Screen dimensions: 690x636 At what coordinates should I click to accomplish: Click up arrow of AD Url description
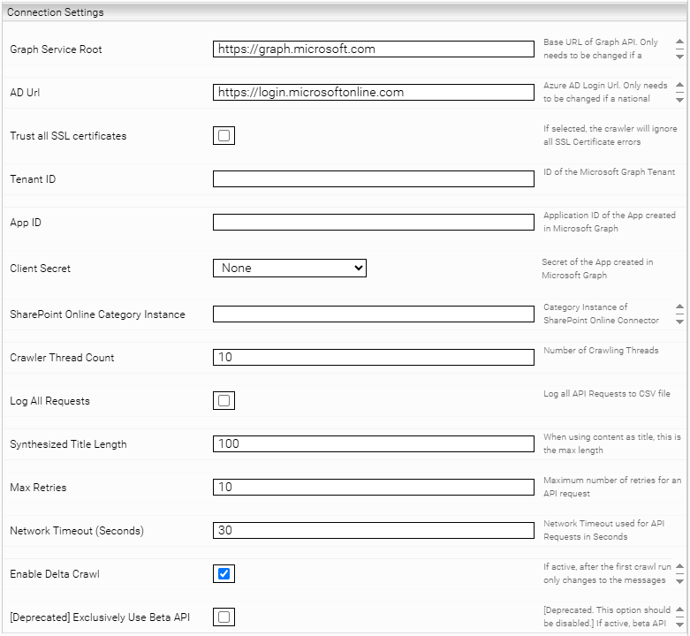(679, 86)
